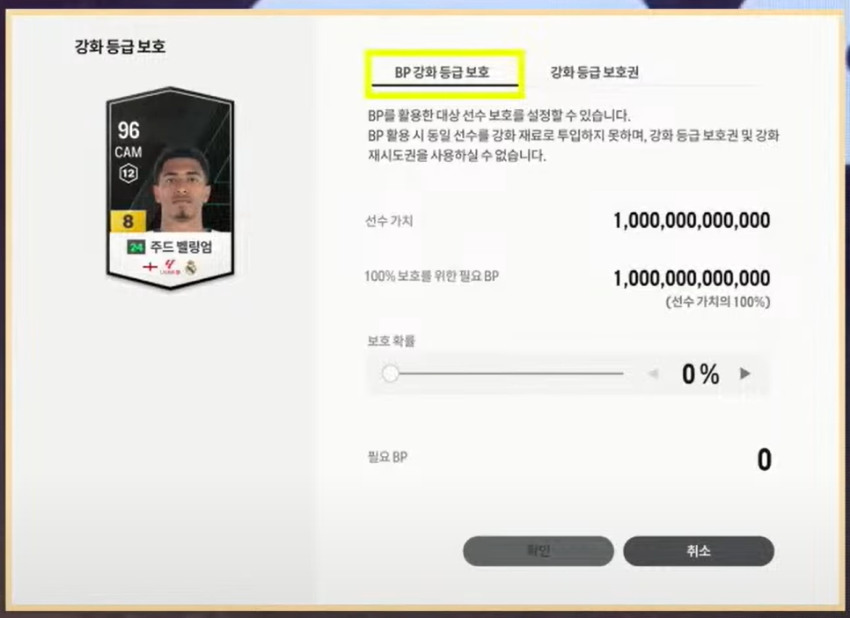Click the green 24 season badge icon
The height and width of the screenshot is (618, 850).
point(136,247)
